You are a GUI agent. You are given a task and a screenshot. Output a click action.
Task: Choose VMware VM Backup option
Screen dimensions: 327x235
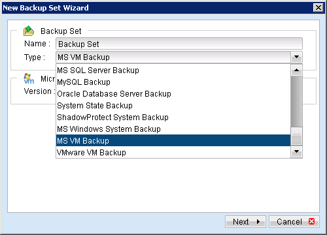click(x=173, y=152)
